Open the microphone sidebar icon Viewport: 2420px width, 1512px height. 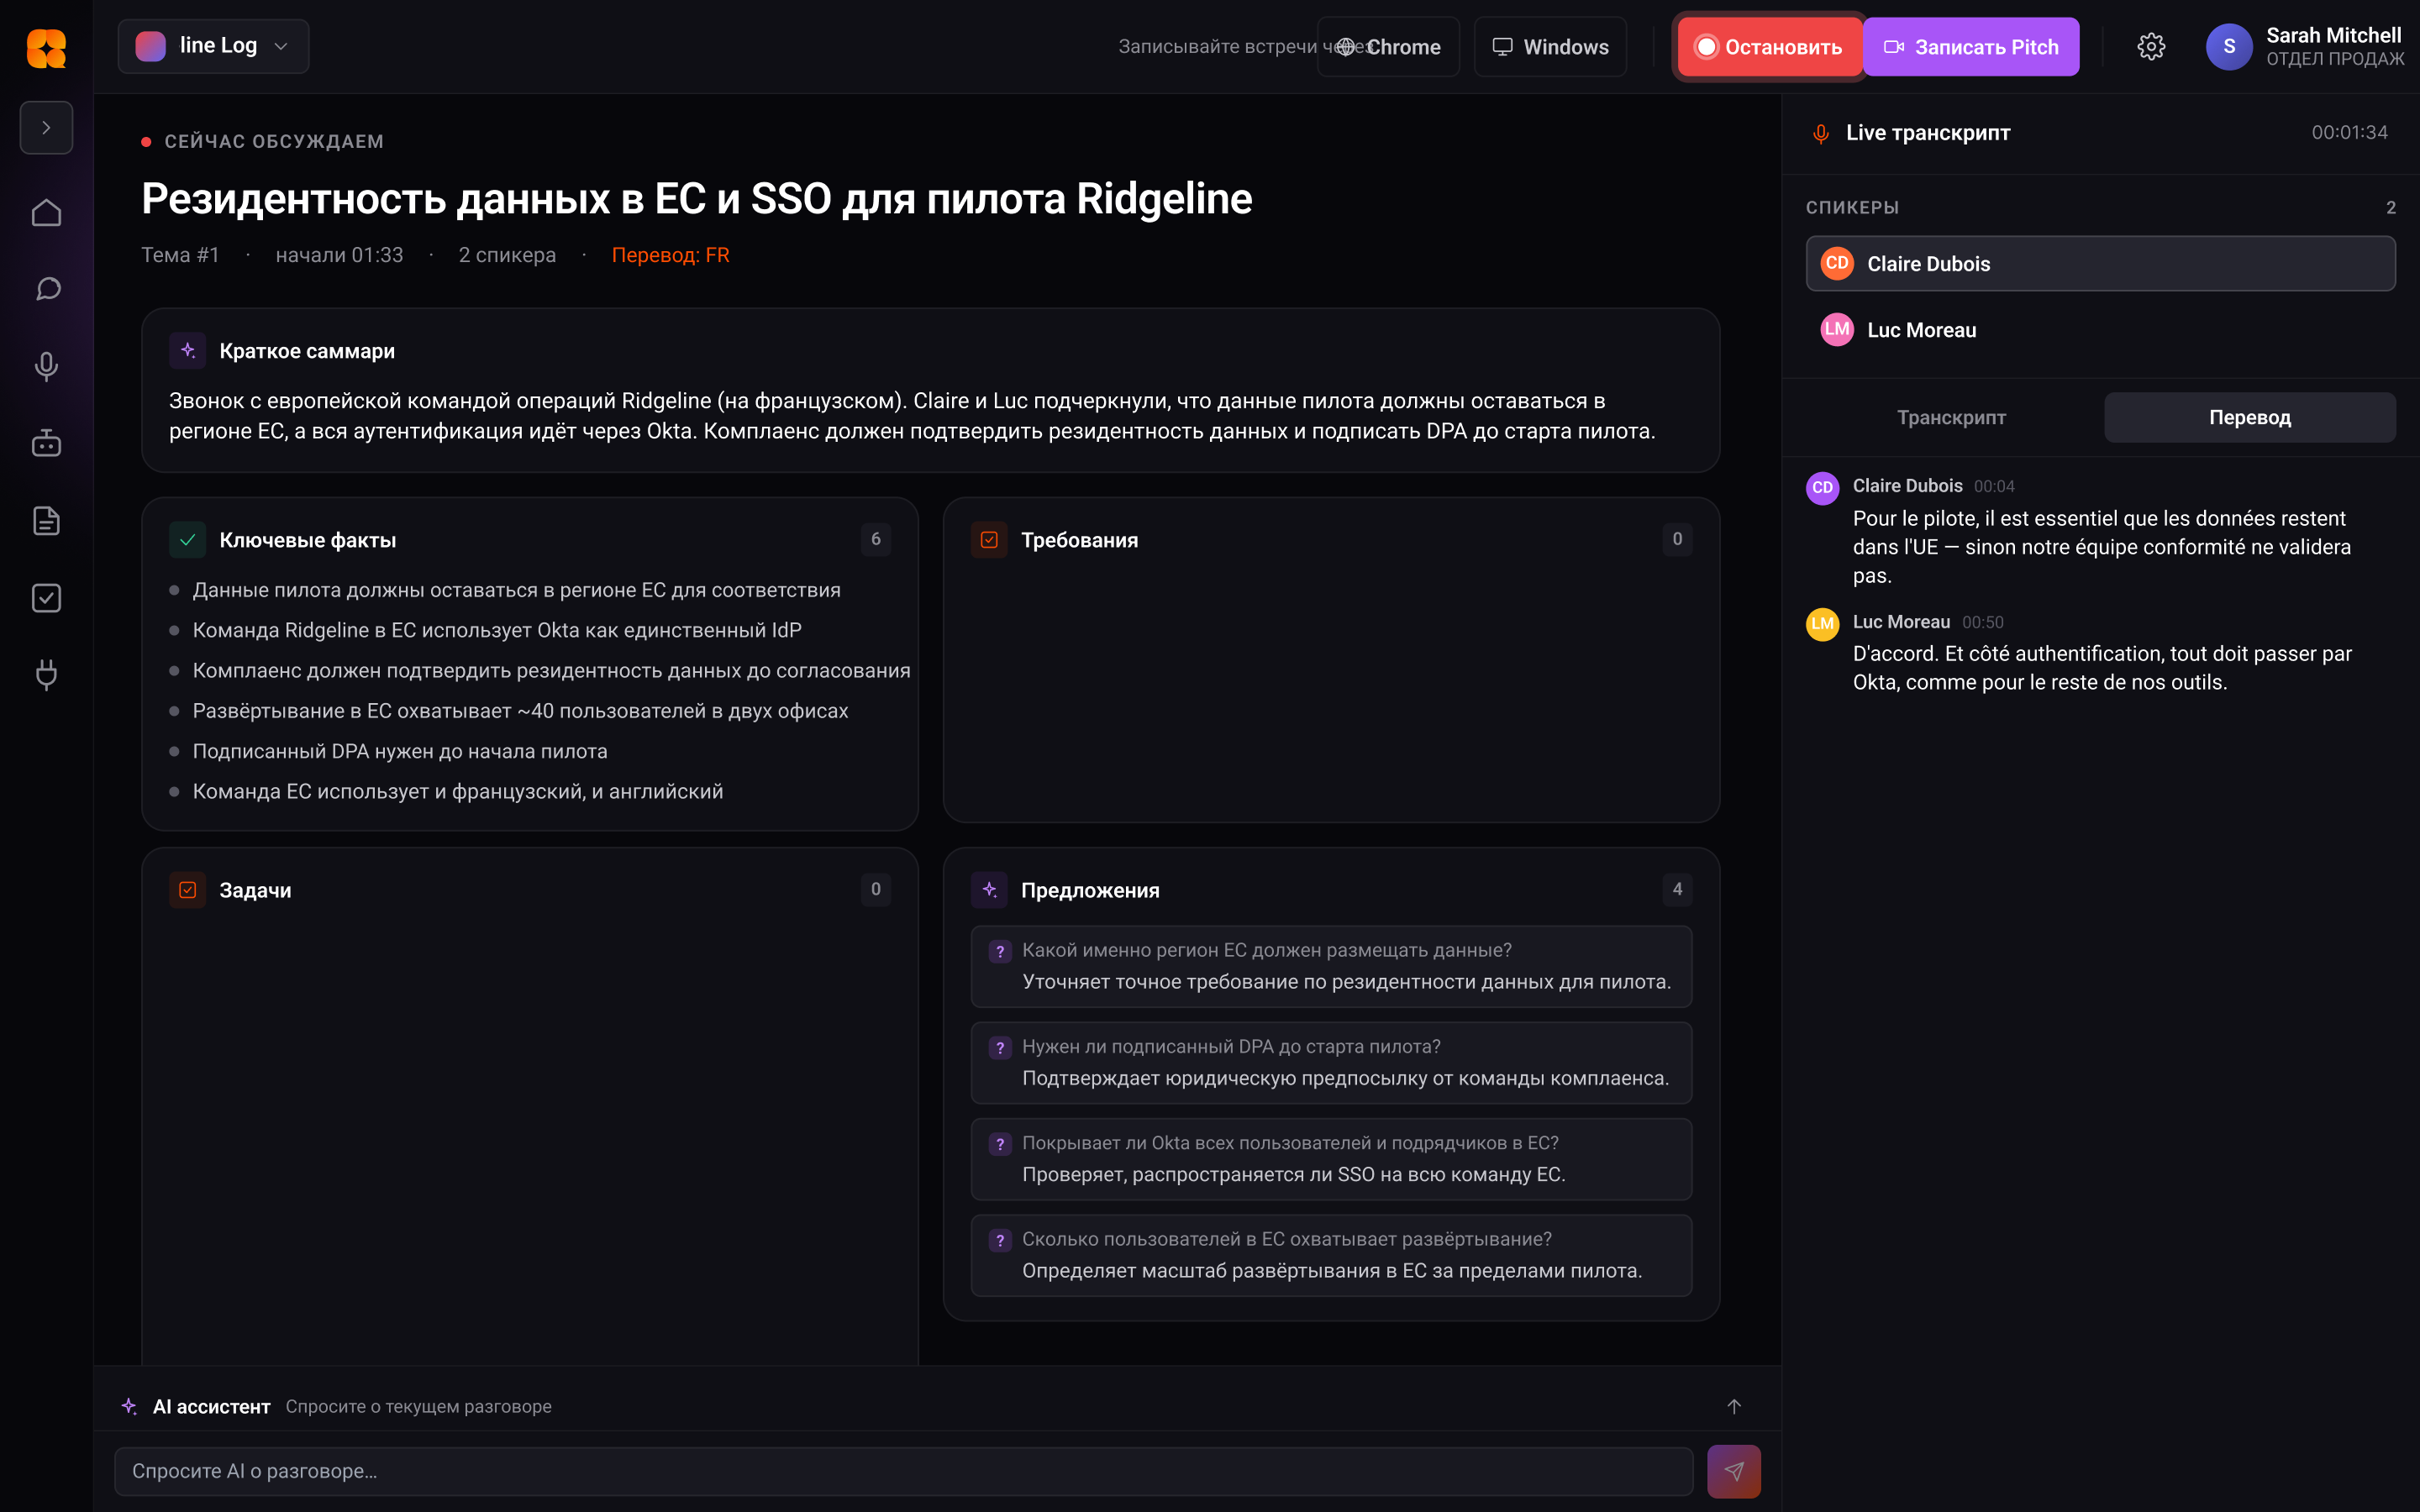tap(46, 366)
